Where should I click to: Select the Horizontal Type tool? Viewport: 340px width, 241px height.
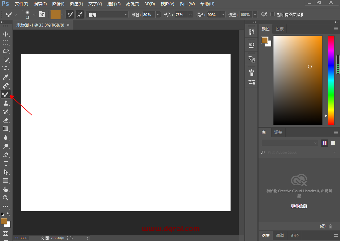click(x=6, y=163)
